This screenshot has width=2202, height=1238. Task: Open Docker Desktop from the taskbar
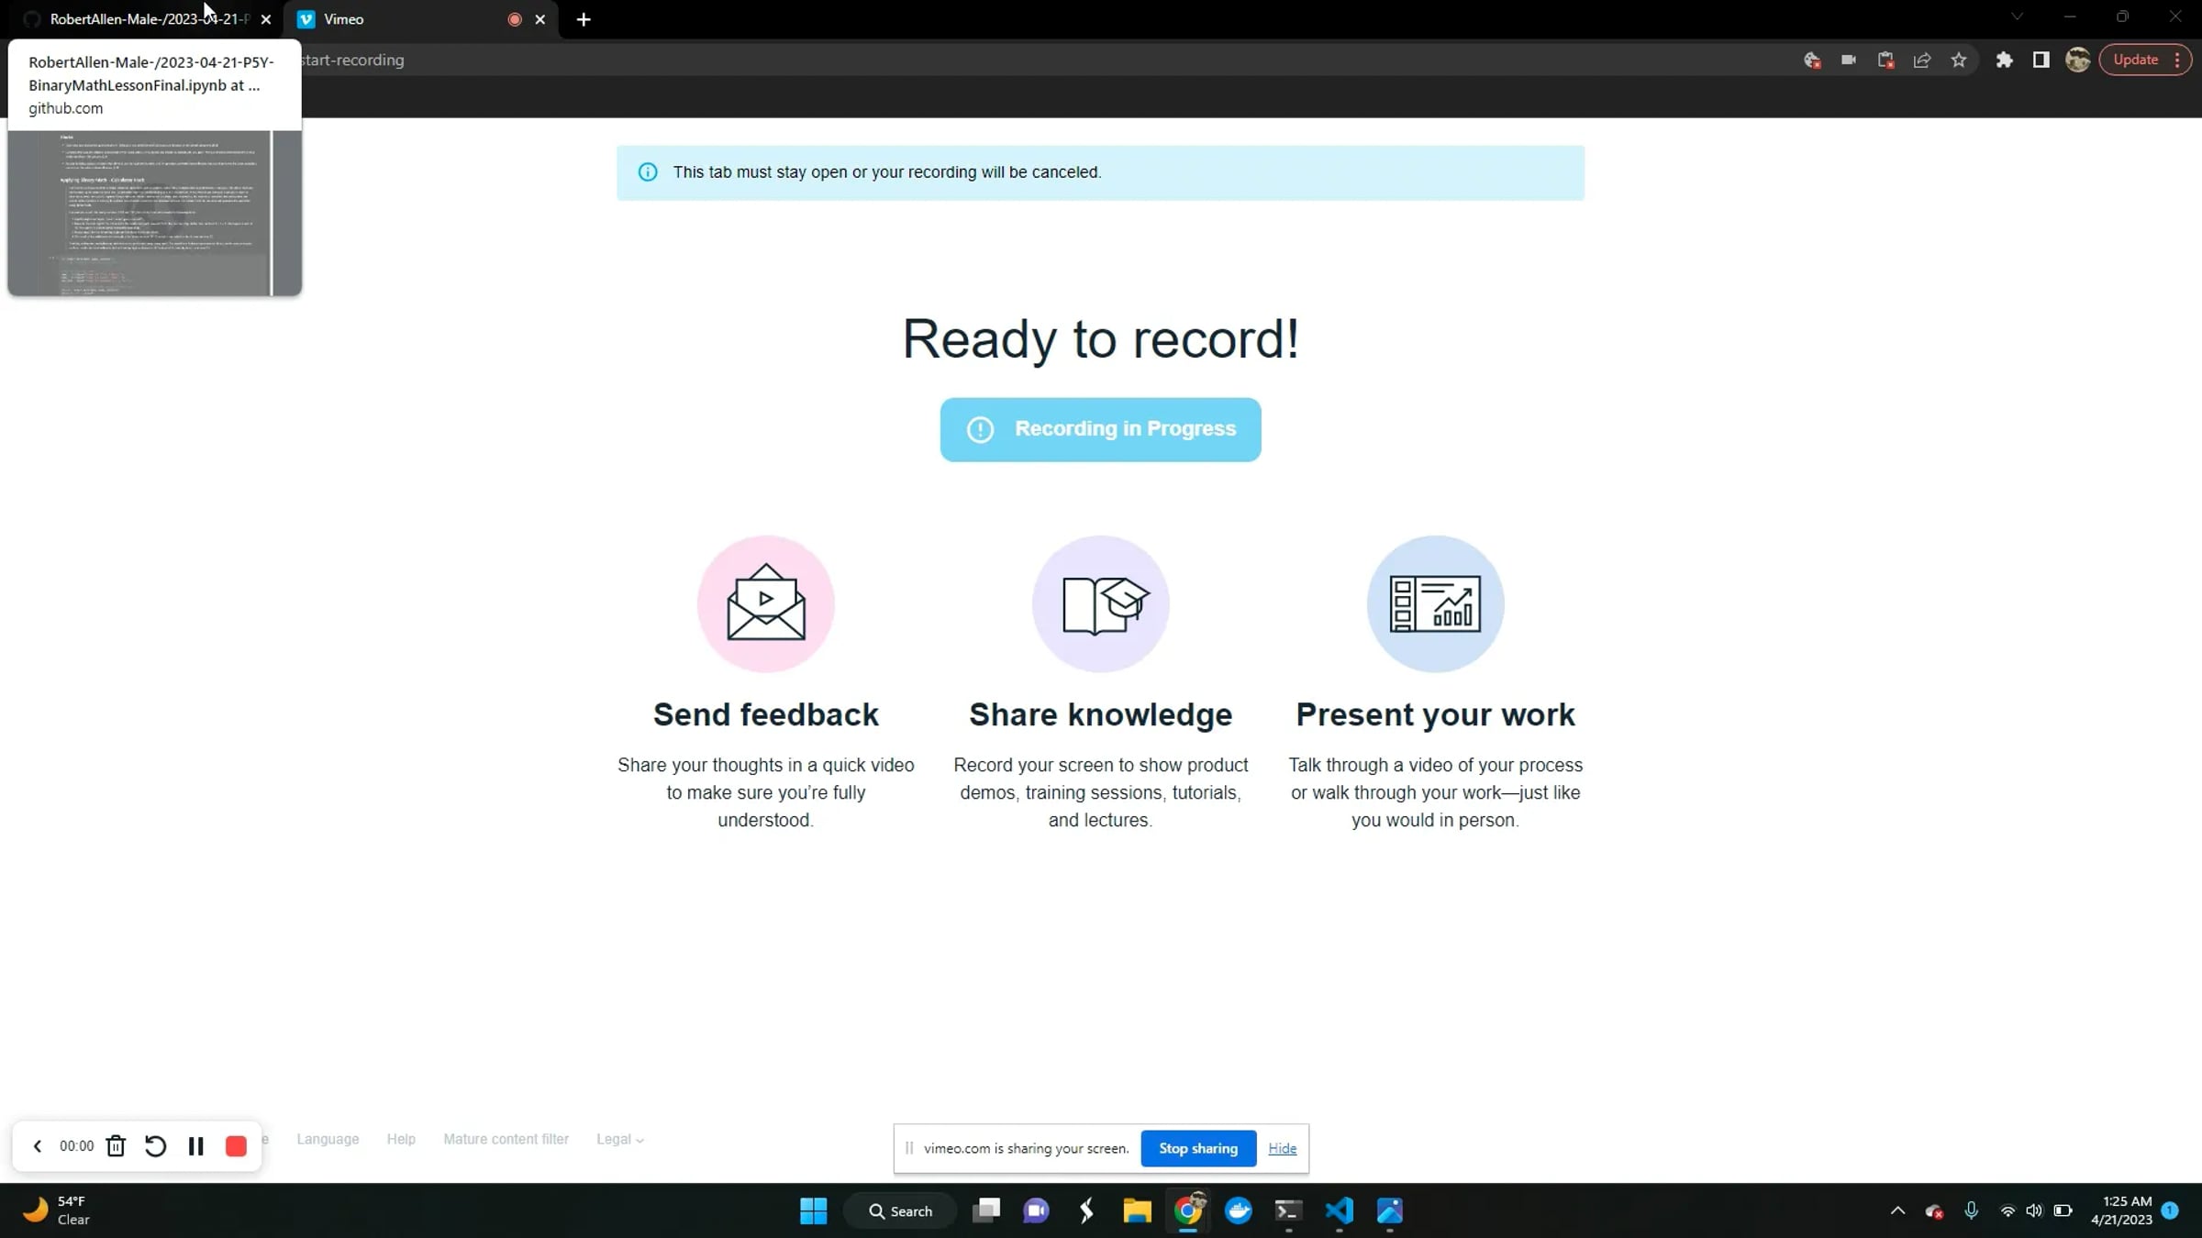(1239, 1211)
